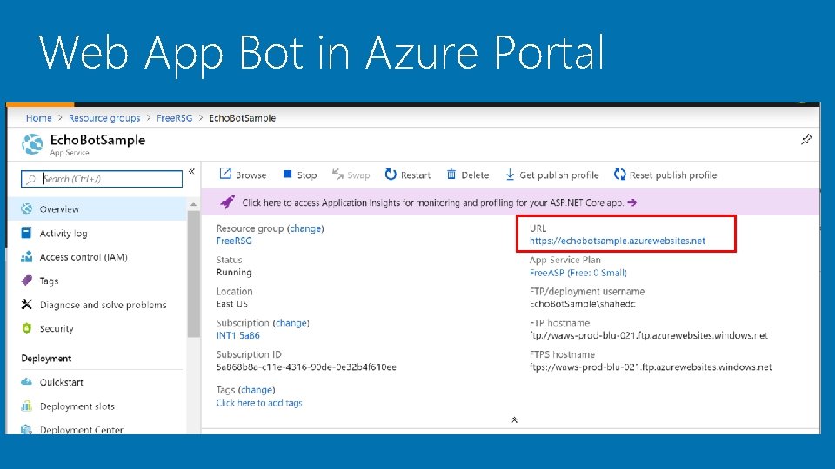Select the Subscription ID value text
The image size is (835, 469).
306,367
